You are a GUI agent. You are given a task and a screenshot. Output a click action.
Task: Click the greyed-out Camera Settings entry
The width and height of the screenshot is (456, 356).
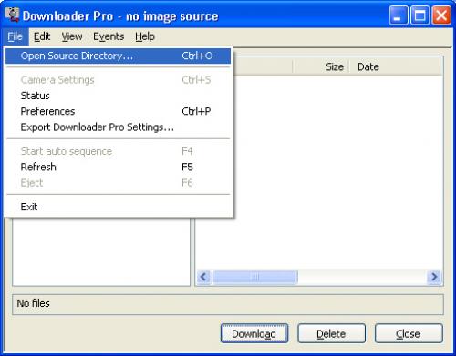119,80
